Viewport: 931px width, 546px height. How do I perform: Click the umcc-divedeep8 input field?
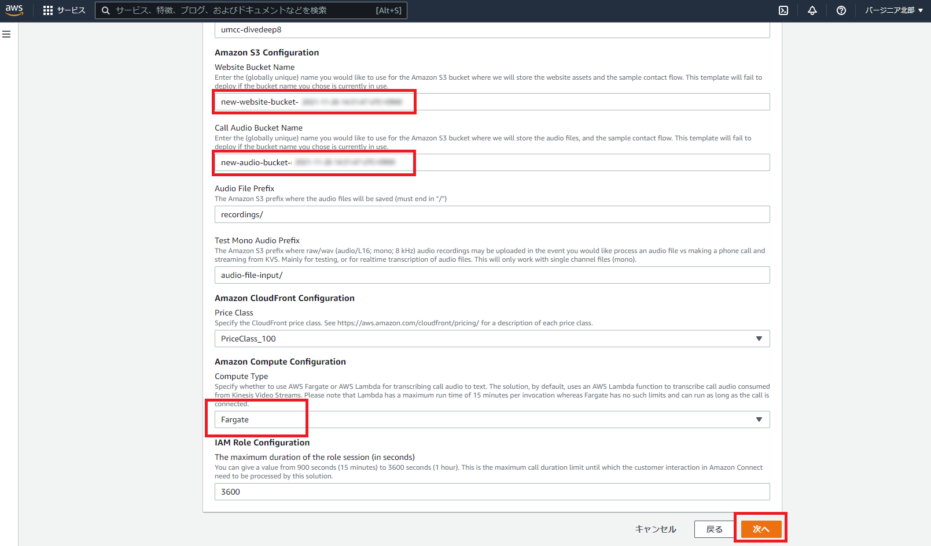(492, 30)
